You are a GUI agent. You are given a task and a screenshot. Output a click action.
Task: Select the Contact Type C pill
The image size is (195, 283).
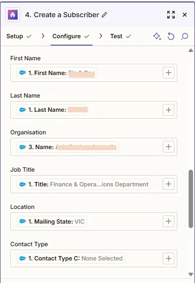click(x=71, y=258)
